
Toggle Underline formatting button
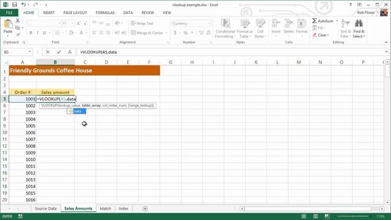pos(45,32)
